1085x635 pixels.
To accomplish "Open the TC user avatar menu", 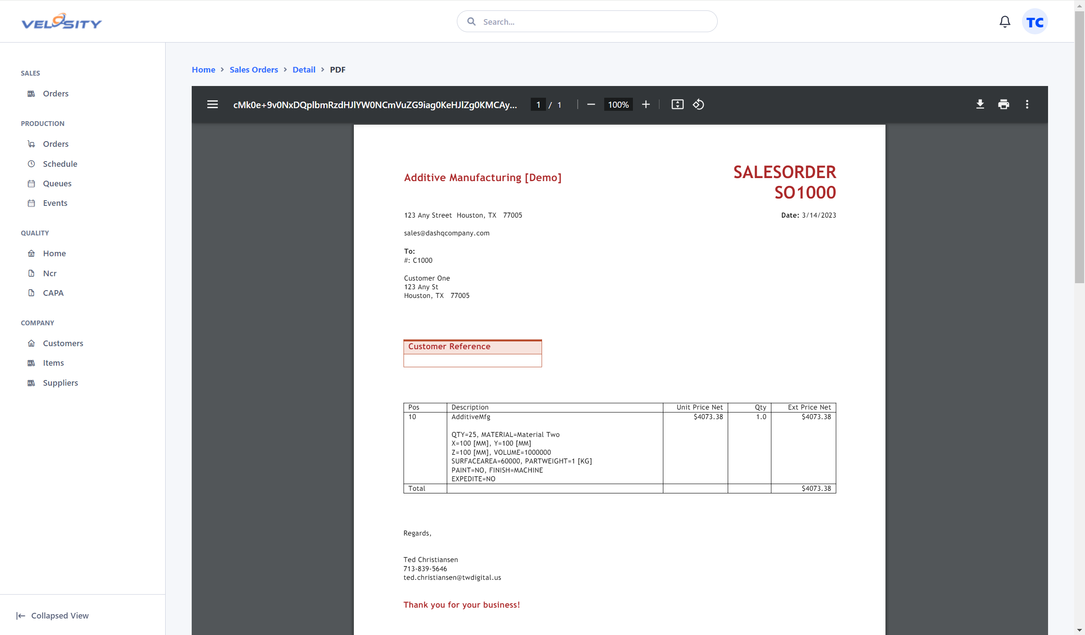I will (x=1035, y=22).
